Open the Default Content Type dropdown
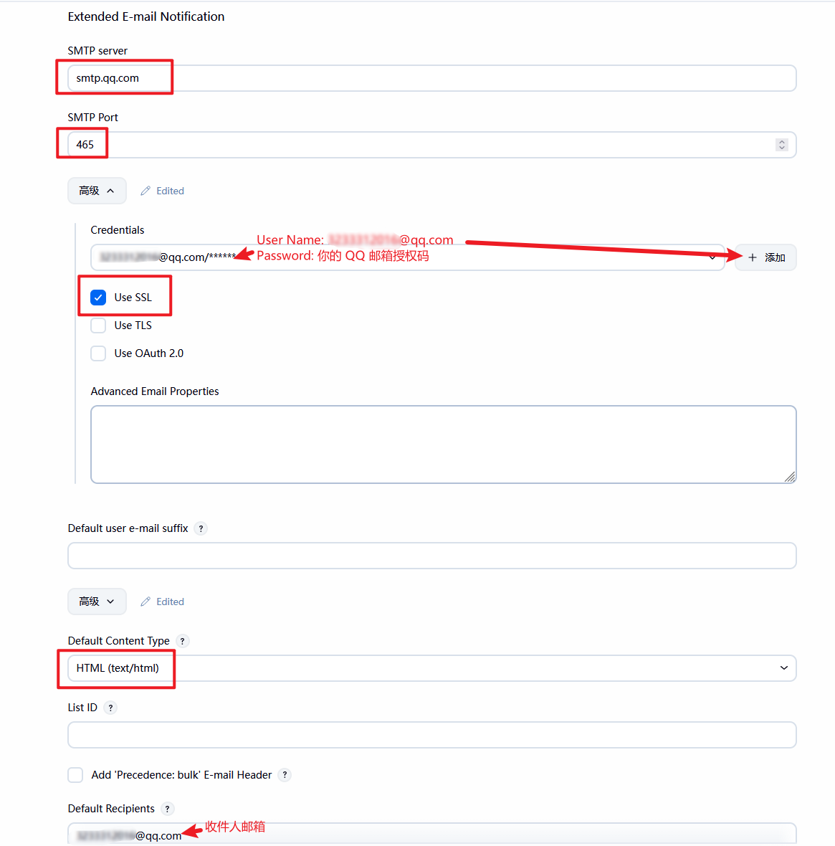 [432, 668]
